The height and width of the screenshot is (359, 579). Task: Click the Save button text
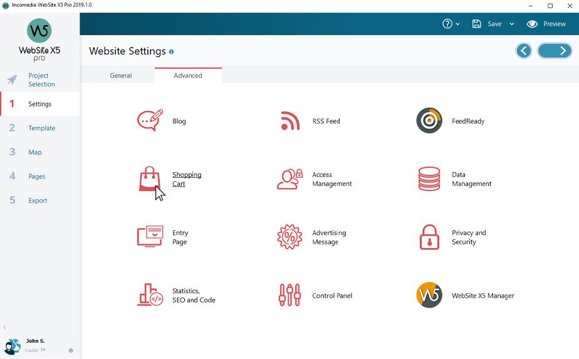[x=494, y=24]
